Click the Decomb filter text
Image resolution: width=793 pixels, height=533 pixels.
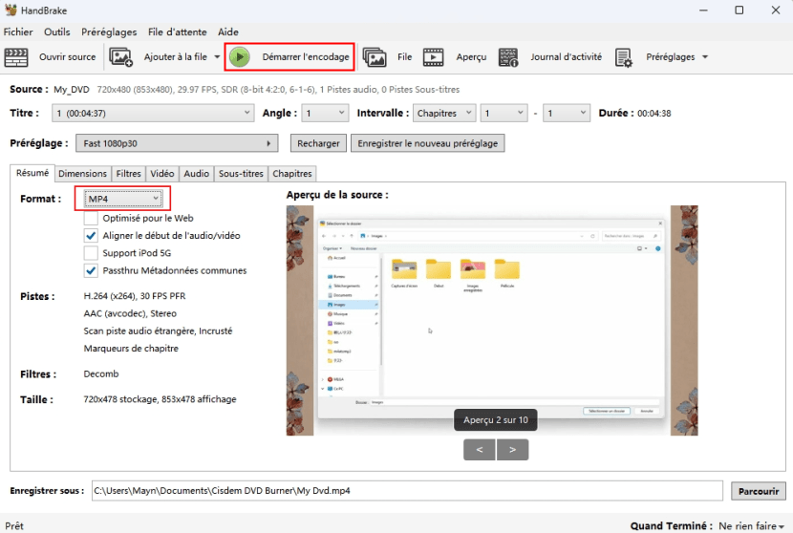(x=101, y=373)
